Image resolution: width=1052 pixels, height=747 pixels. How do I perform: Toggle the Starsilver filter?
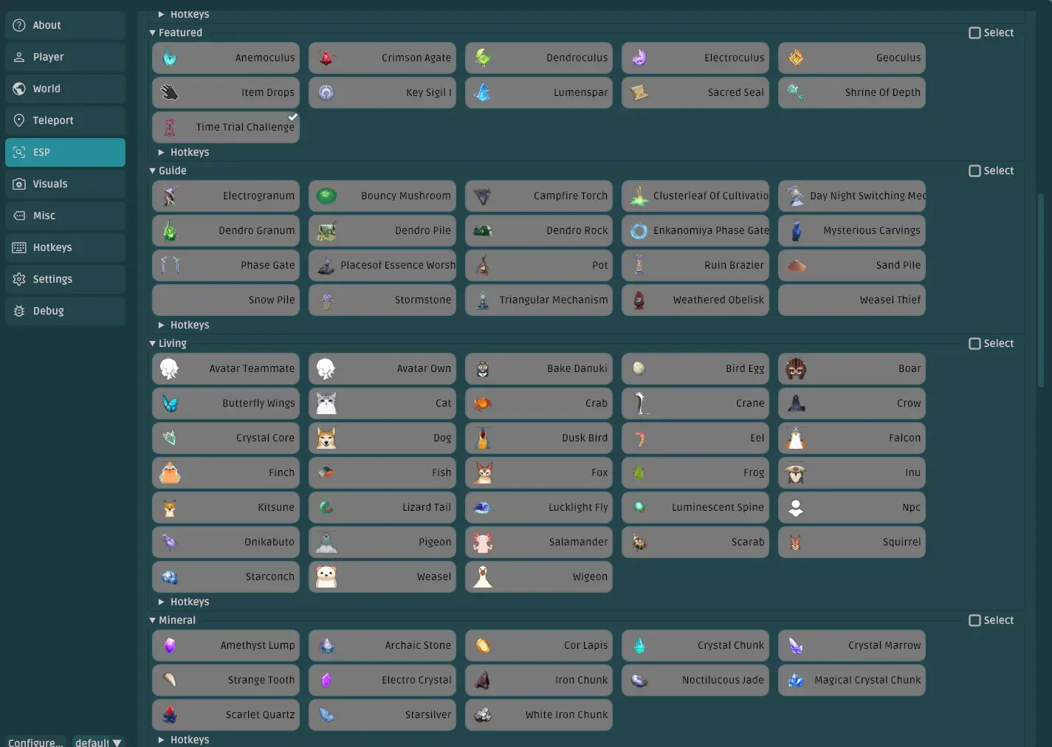point(382,715)
